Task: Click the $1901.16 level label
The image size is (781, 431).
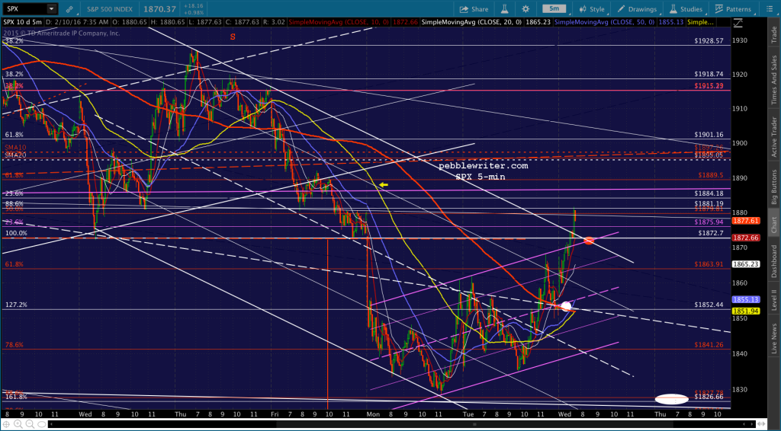Action: click(709, 134)
